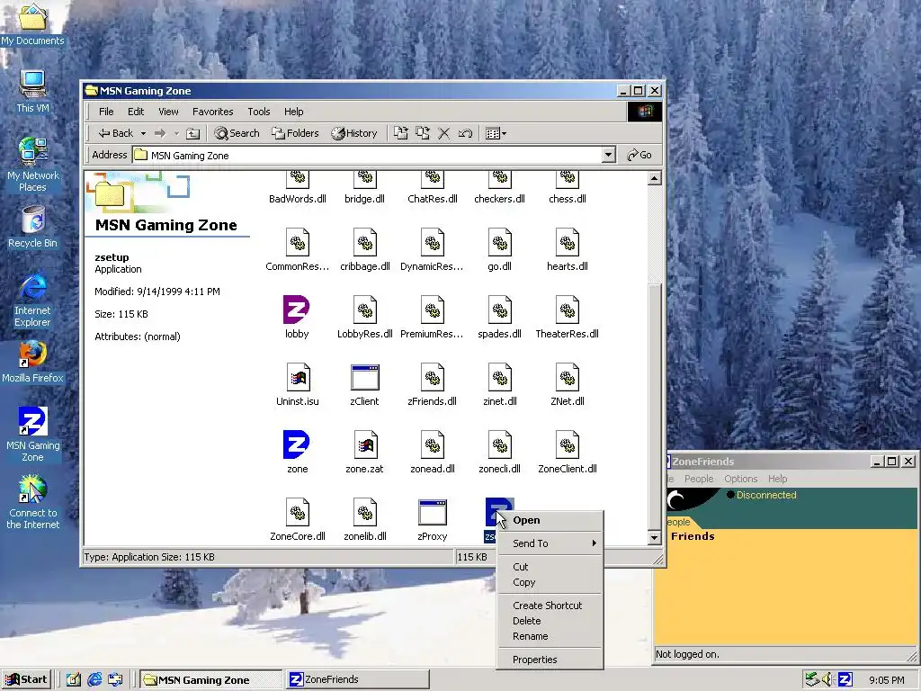This screenshot has height=691, width=921.
Task: Select the zonelib.dll file
Action: [x=365, y=519]
